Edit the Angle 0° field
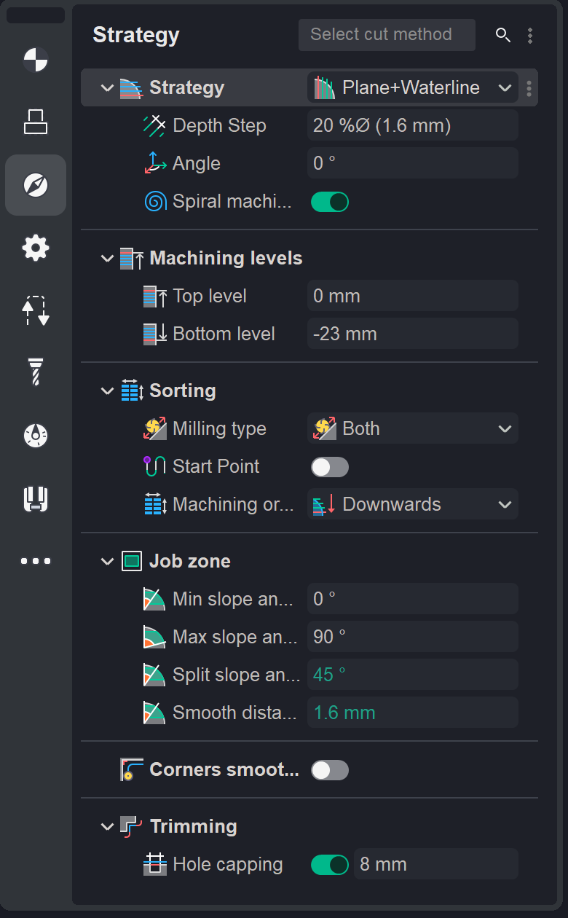568x918 pixels. pos(413,163)
